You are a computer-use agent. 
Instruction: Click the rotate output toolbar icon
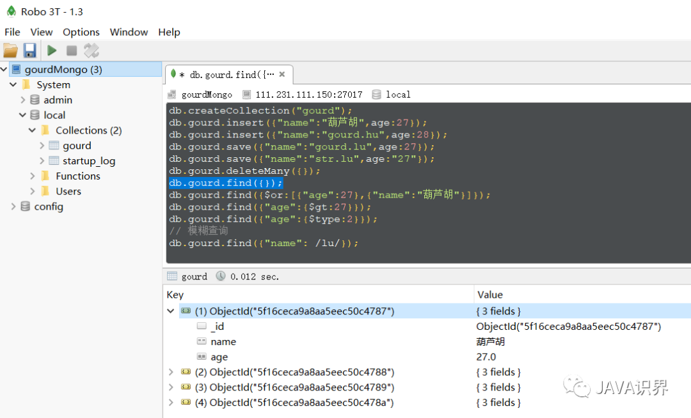(91, 50)
